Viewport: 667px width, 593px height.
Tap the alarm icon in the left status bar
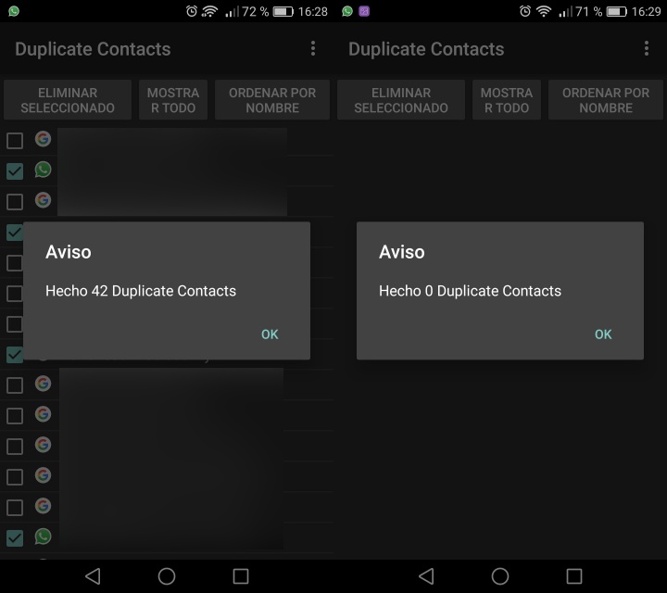click(192, 11)
